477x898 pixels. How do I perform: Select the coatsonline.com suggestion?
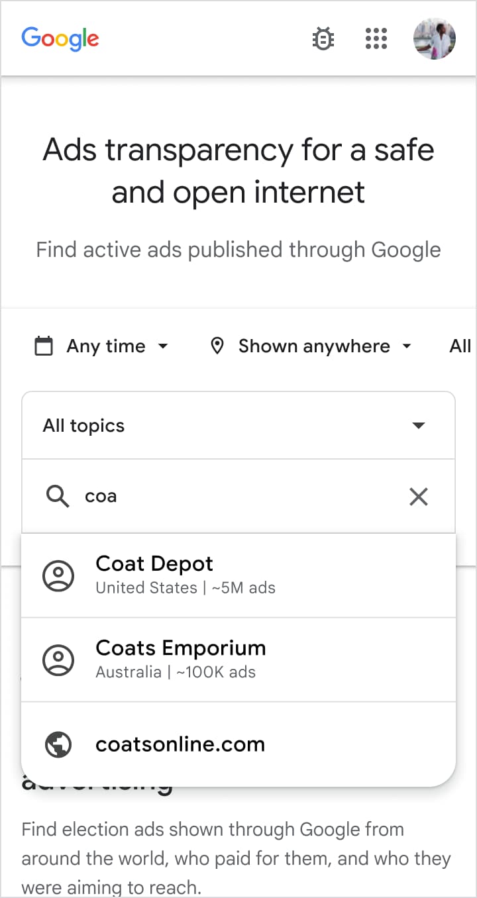[x=238, y=744]
